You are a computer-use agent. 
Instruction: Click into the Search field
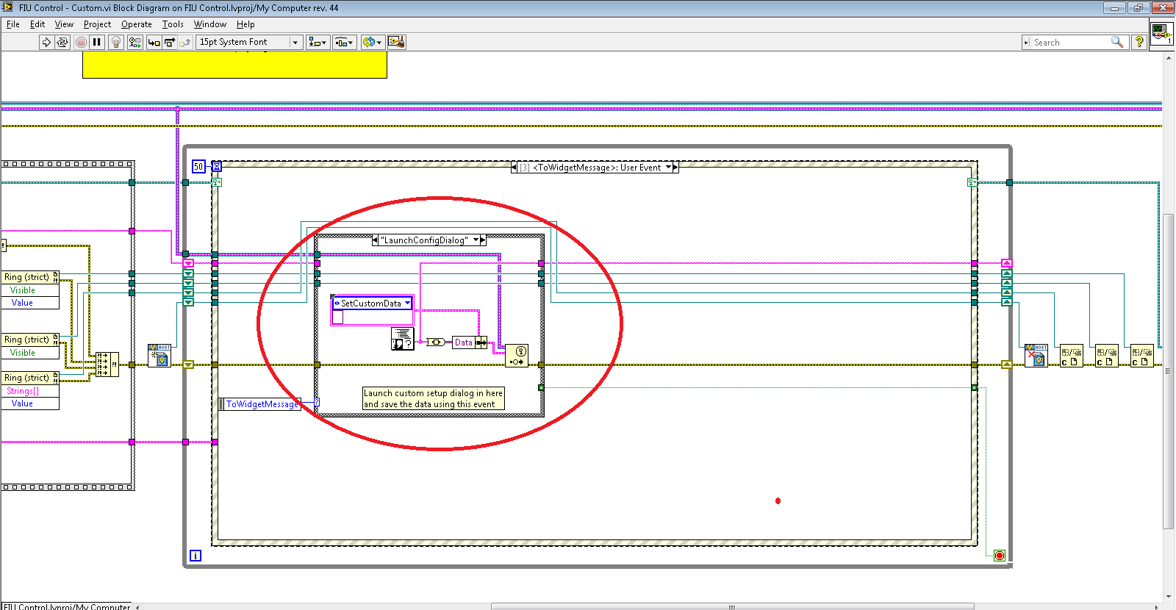click(1073, 43)
